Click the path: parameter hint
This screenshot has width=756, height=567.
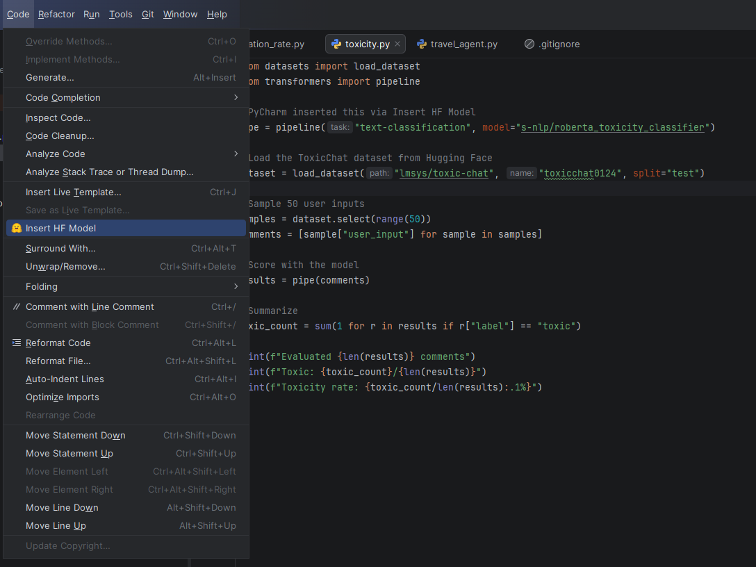coord(379,173)
